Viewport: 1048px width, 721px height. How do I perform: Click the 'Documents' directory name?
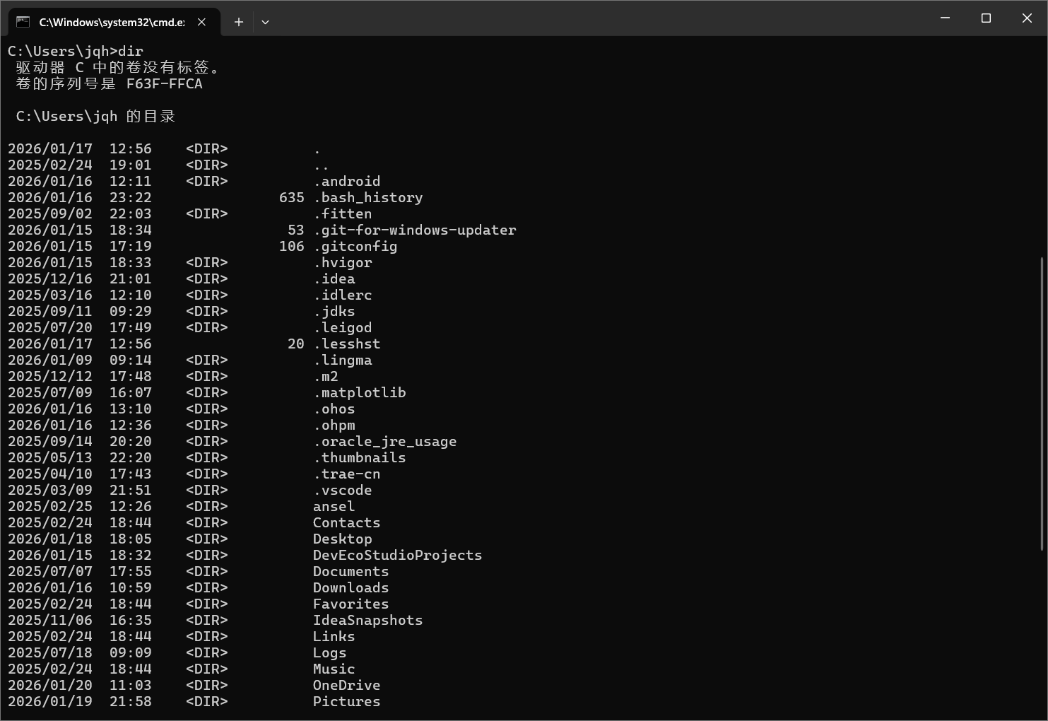351,571
